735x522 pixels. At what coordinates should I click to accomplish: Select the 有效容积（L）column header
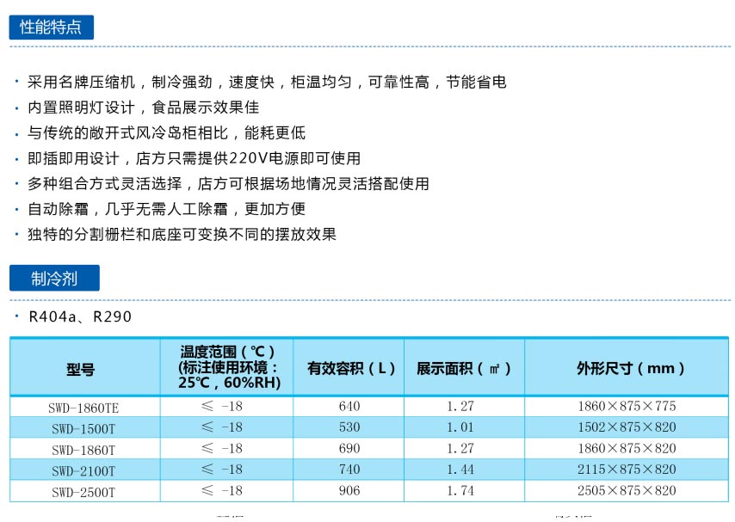tap(349, 368)
